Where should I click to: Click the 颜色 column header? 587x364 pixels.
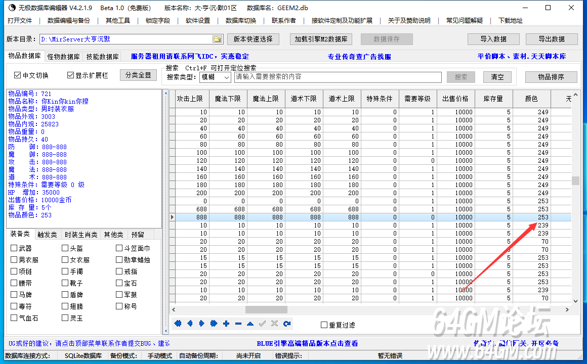click(532, 99)
